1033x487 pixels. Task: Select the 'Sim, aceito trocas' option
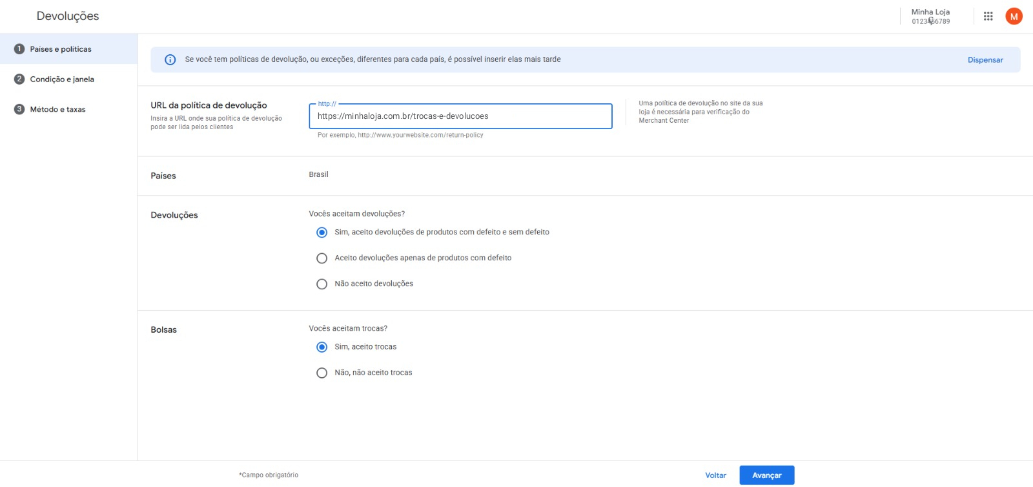point(322,347)
